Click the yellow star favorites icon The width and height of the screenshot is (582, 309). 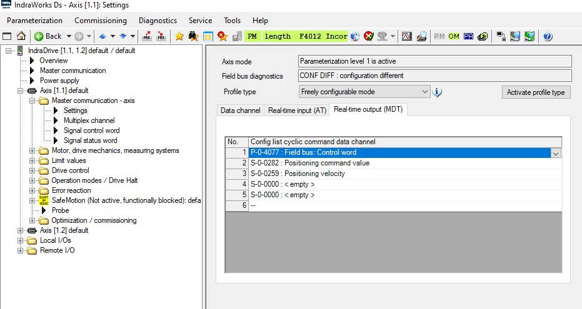179,36
